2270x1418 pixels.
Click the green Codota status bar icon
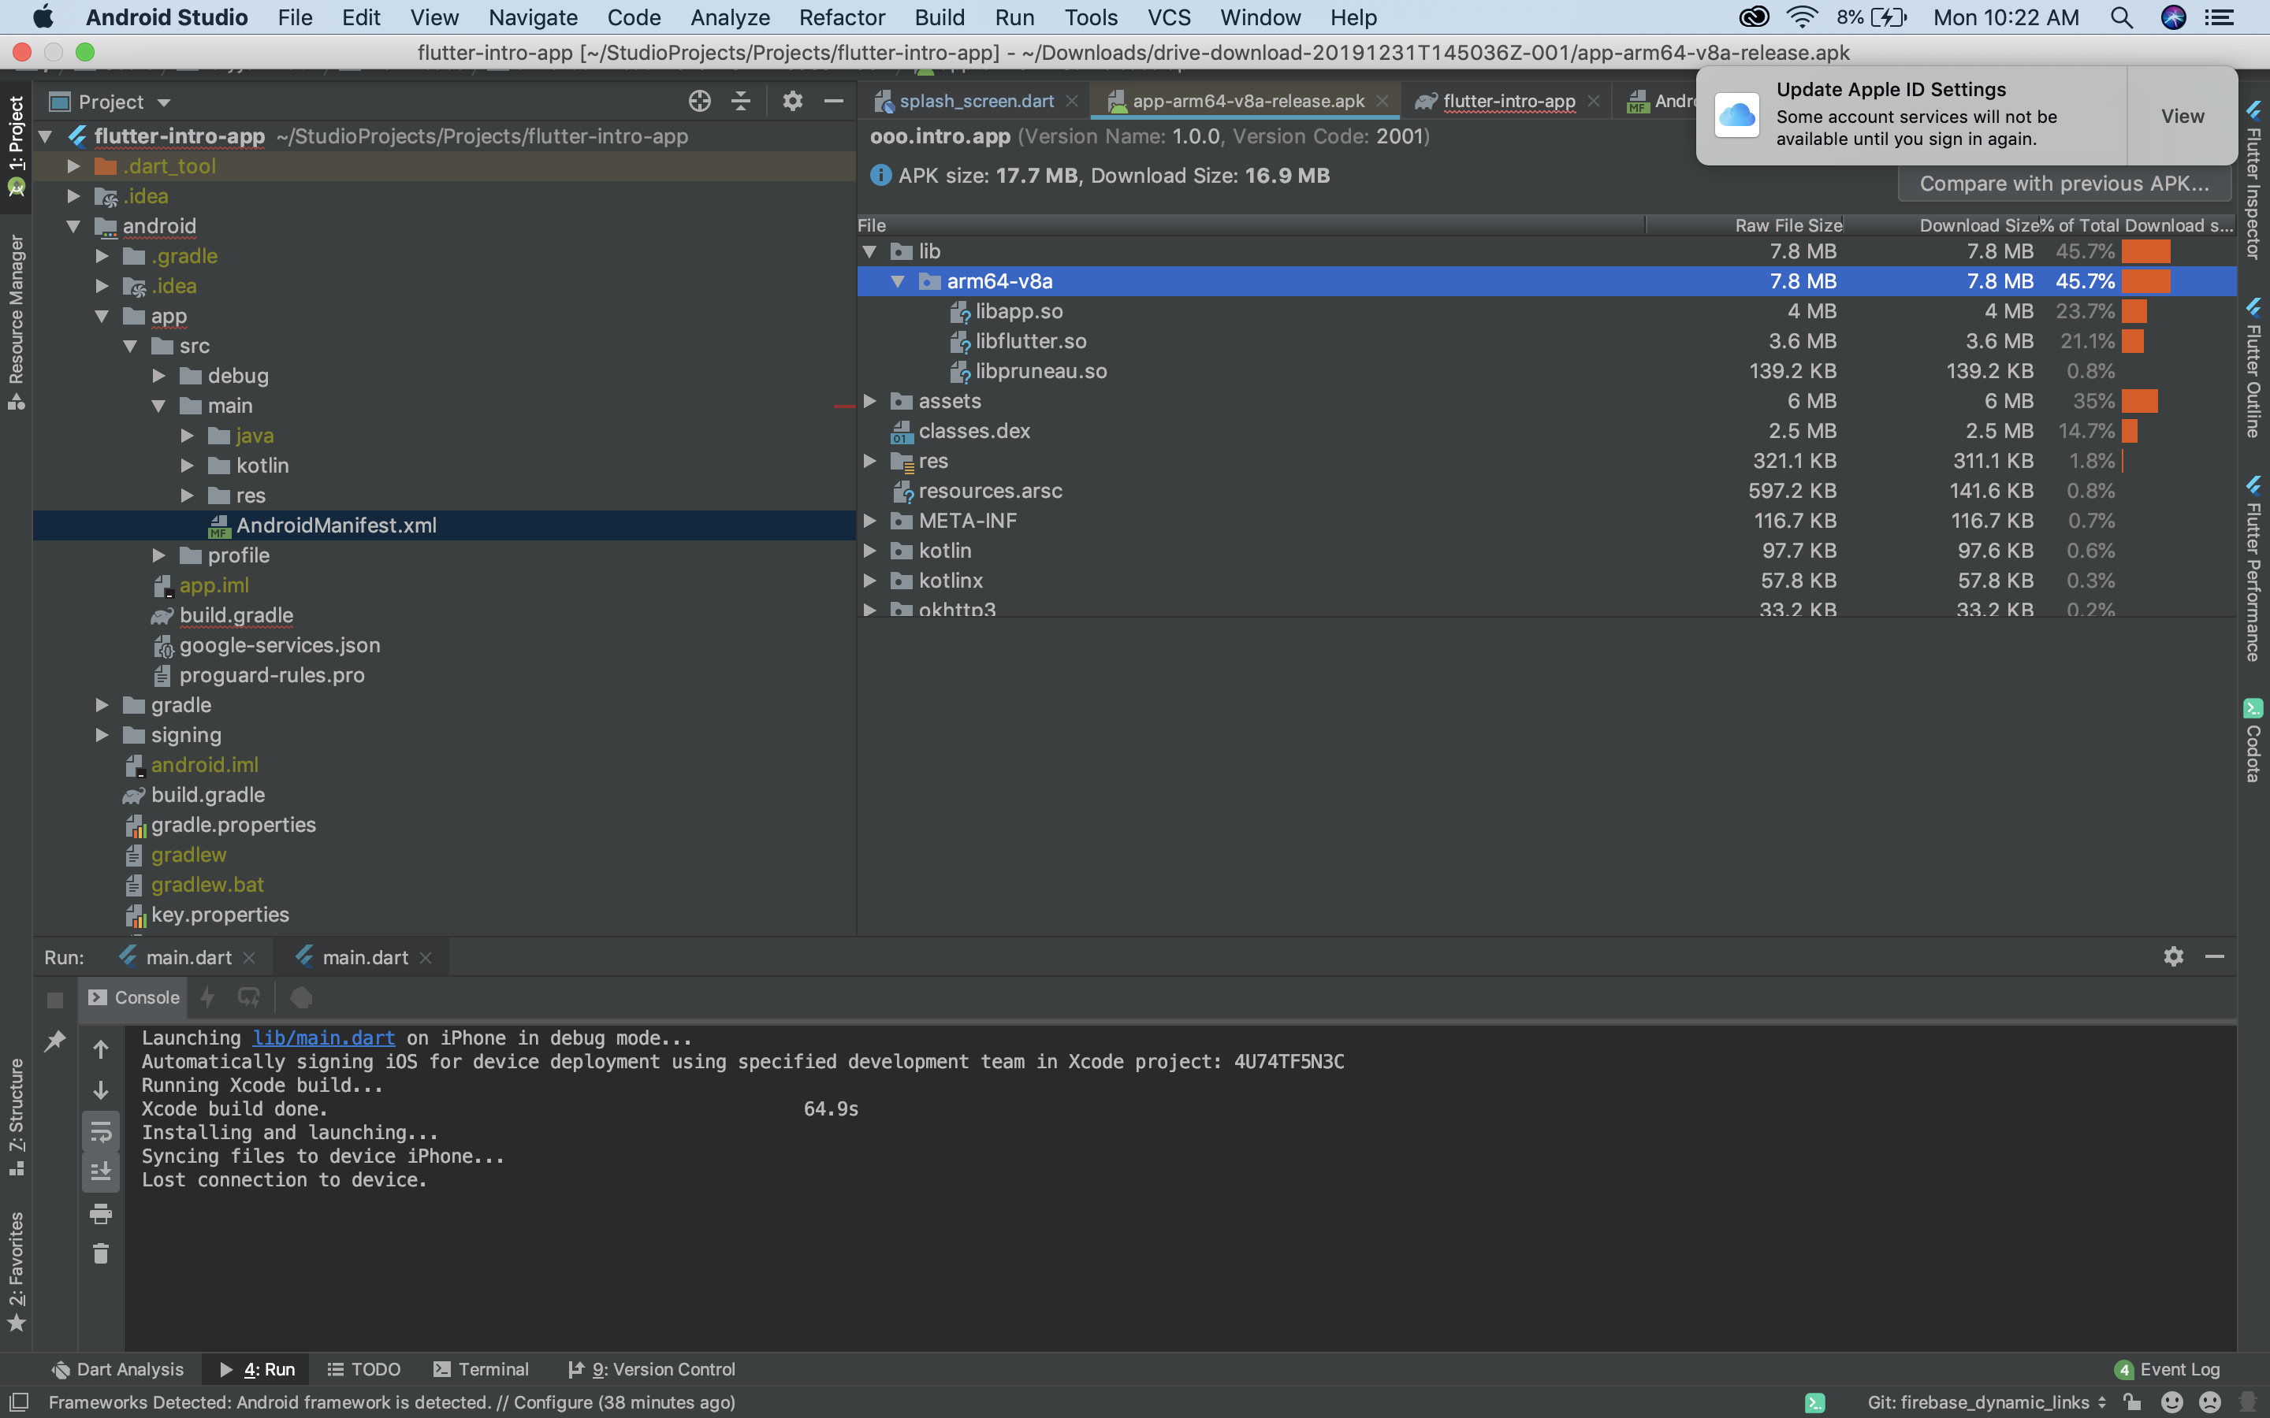1815,1402
